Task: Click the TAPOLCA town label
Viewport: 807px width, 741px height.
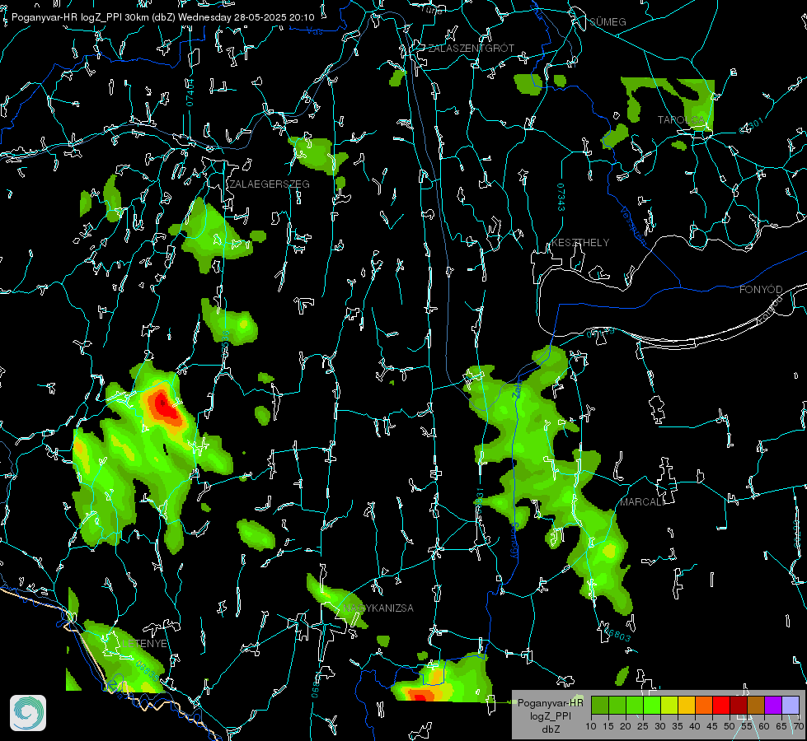Action: 682,120
